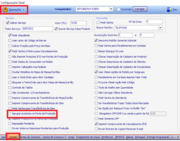
Task: Enable Pedir Senha in Assinadas
Action: [98, 22]
